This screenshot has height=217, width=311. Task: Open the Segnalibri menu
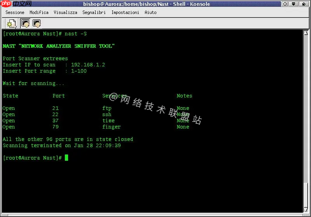click(x=94, y=12)
